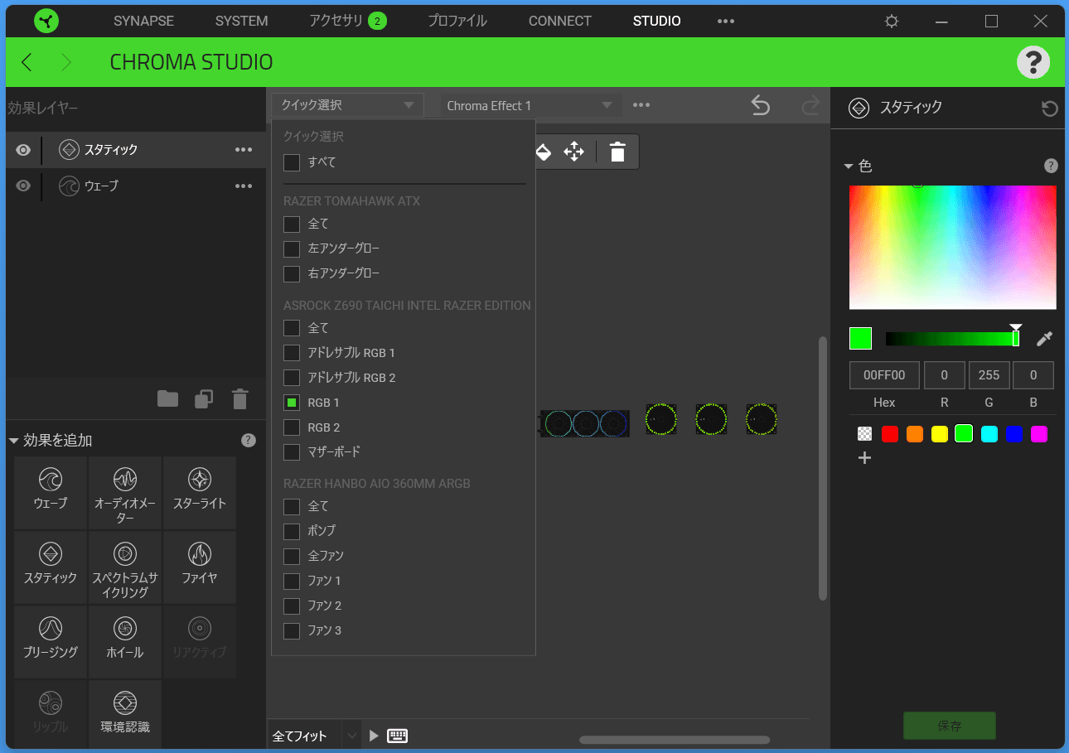Viewport: 1069px width, 753px height.
Task: Reset the static effect settings
Action: (x=1049, y=109)
